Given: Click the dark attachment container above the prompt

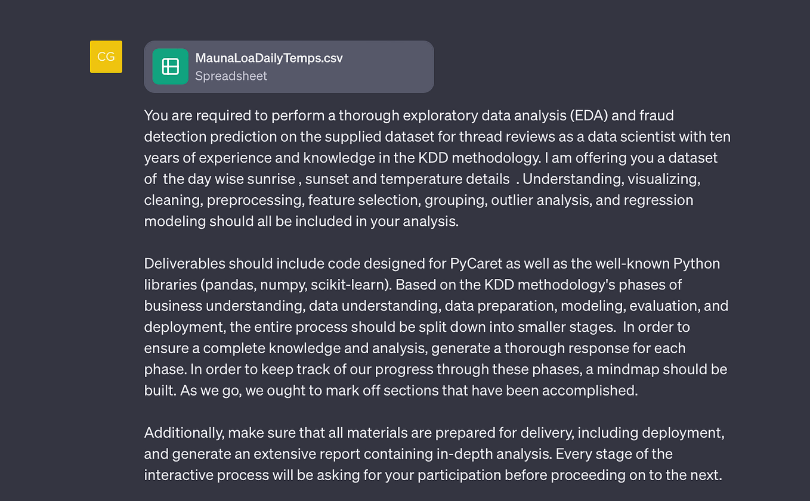Looking at the screenshot, I should tap(289, 66).
